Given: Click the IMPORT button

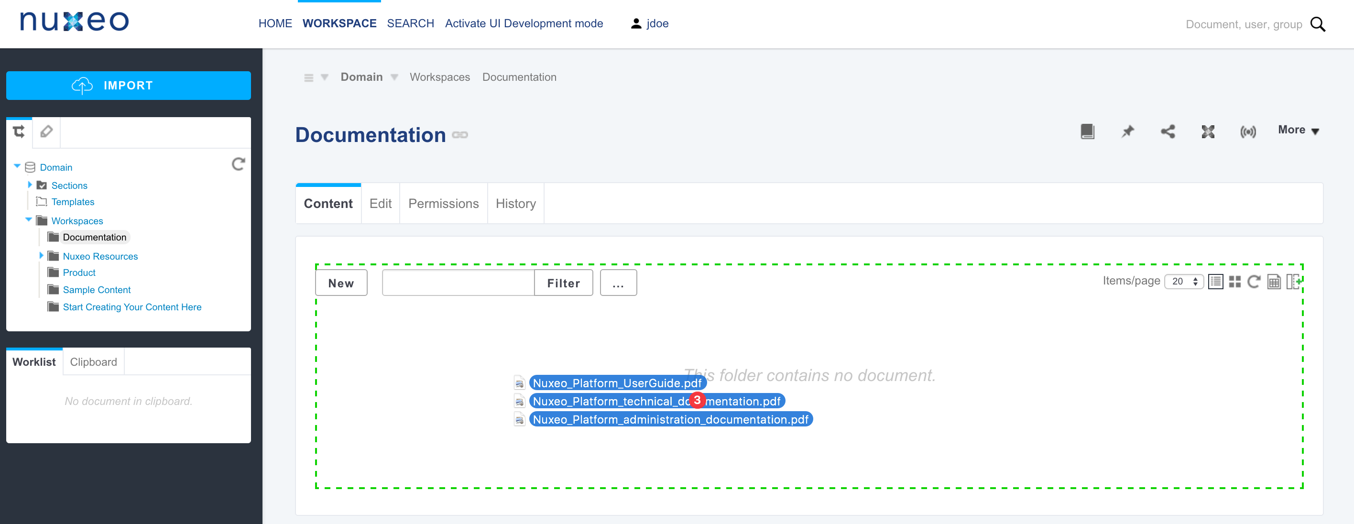Looking at the screenshot, I should 128,85.
